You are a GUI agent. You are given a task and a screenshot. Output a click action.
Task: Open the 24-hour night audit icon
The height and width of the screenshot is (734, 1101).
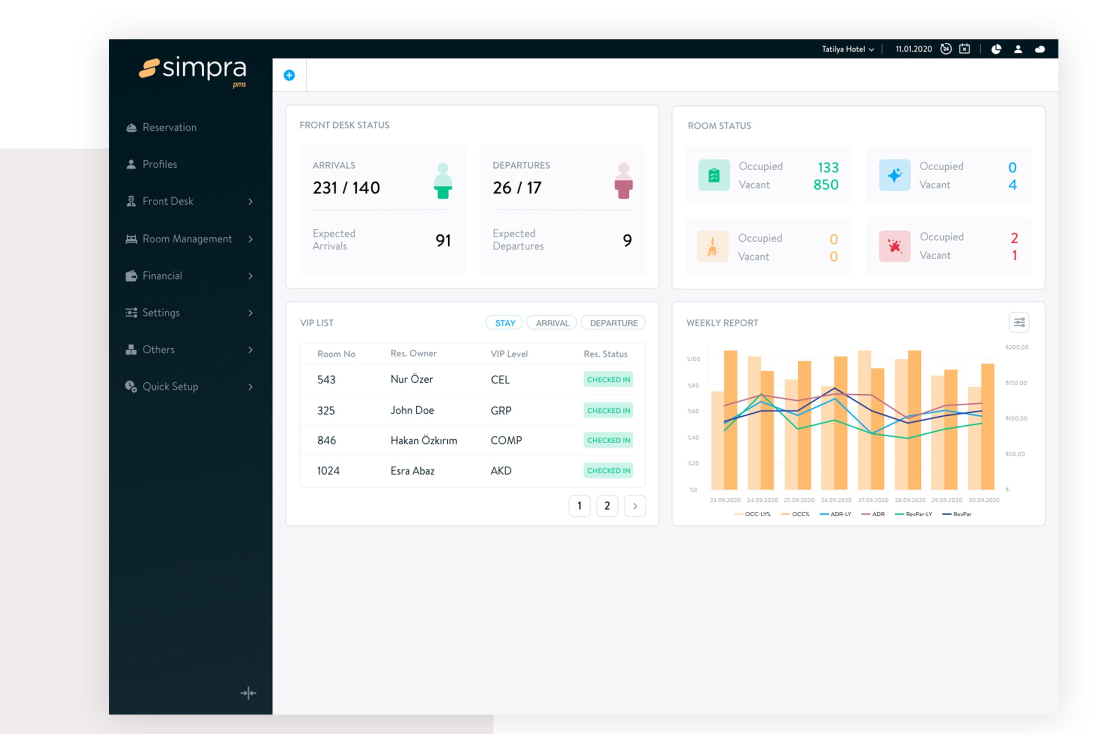click(x=946, y=49)
